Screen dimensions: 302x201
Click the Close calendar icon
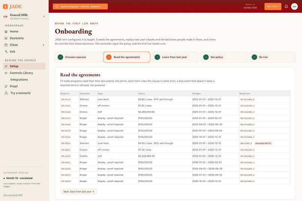[6, 45]
